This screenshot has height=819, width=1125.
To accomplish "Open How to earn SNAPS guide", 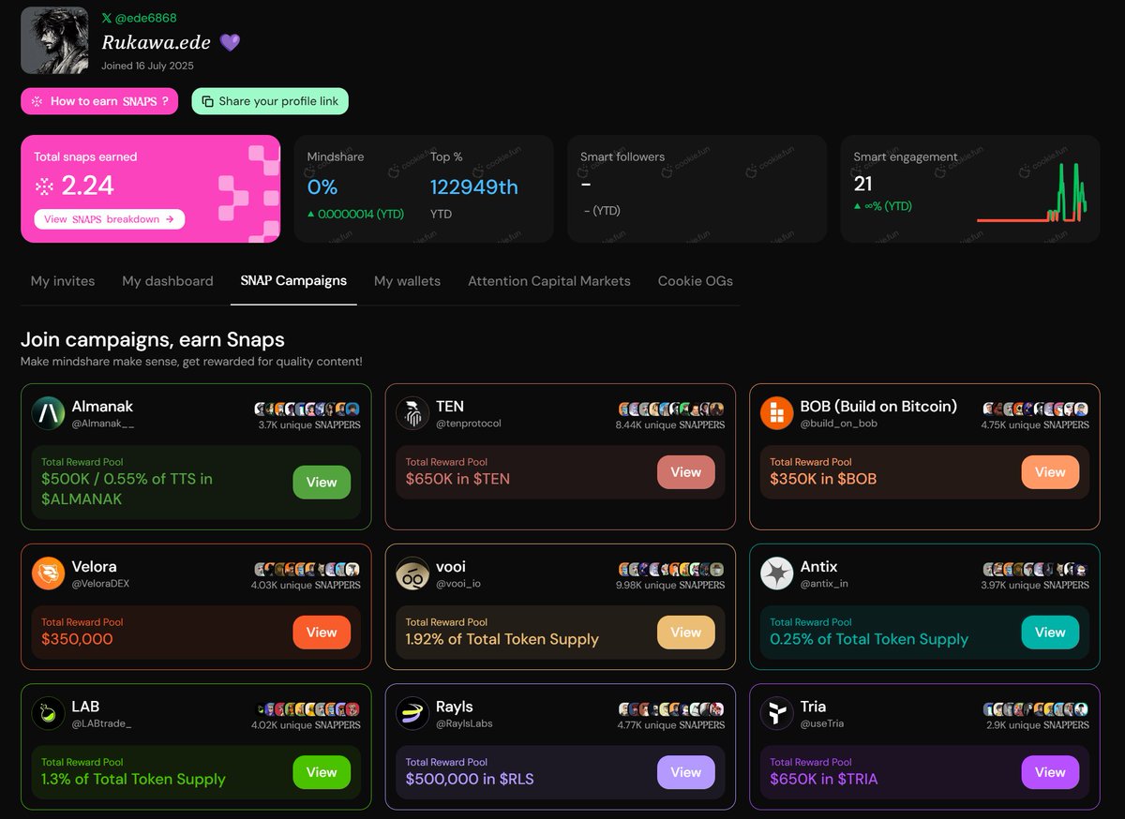I will (x=99, y=101).
